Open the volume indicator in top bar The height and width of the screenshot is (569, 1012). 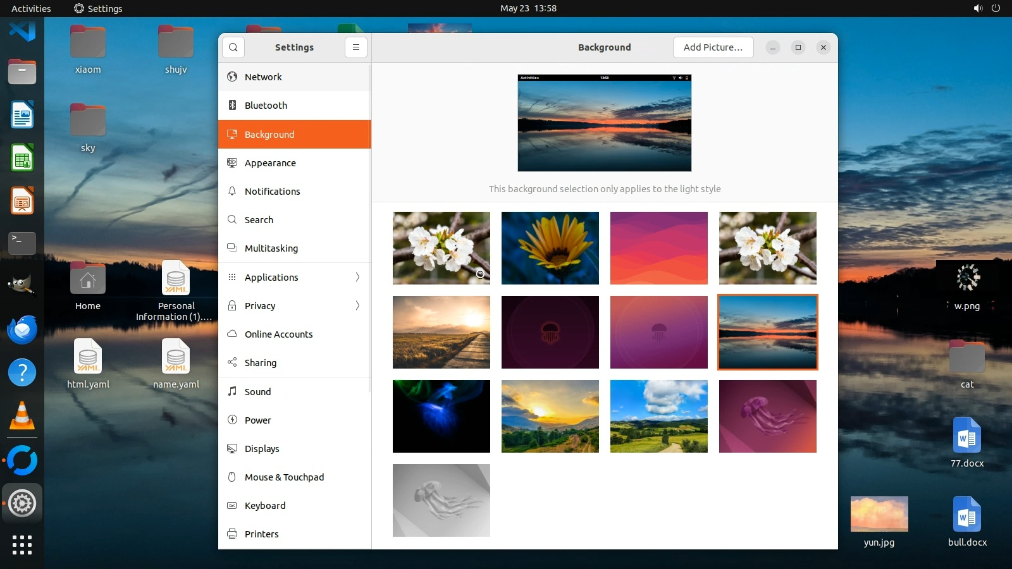pos(978,8)
